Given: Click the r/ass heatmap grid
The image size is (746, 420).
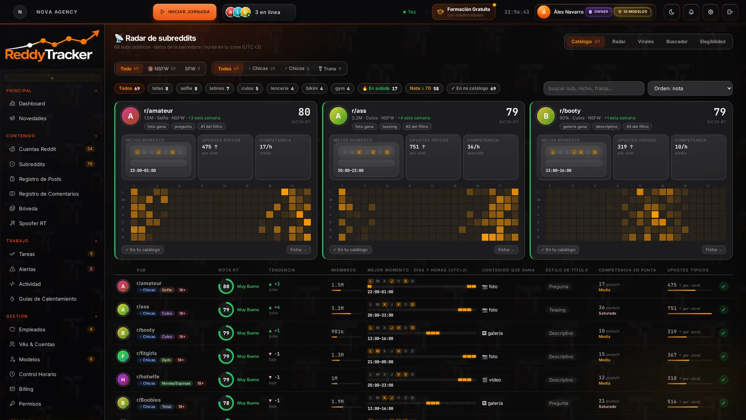Looking at the screenshot, I should 428,215.
